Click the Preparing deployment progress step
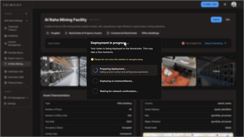Image resolution: width=244 pixels, height=137 pixels. tap(124, 70)
